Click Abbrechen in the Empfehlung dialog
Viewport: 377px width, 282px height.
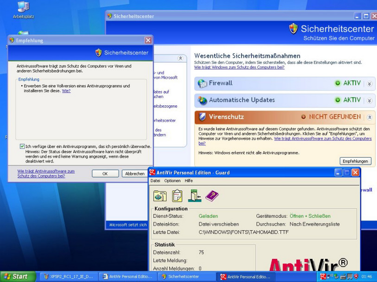click(134, 174)
